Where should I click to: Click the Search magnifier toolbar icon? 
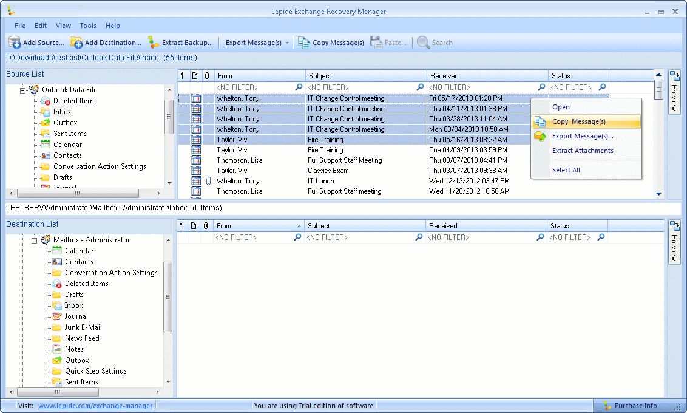point(423,43)
